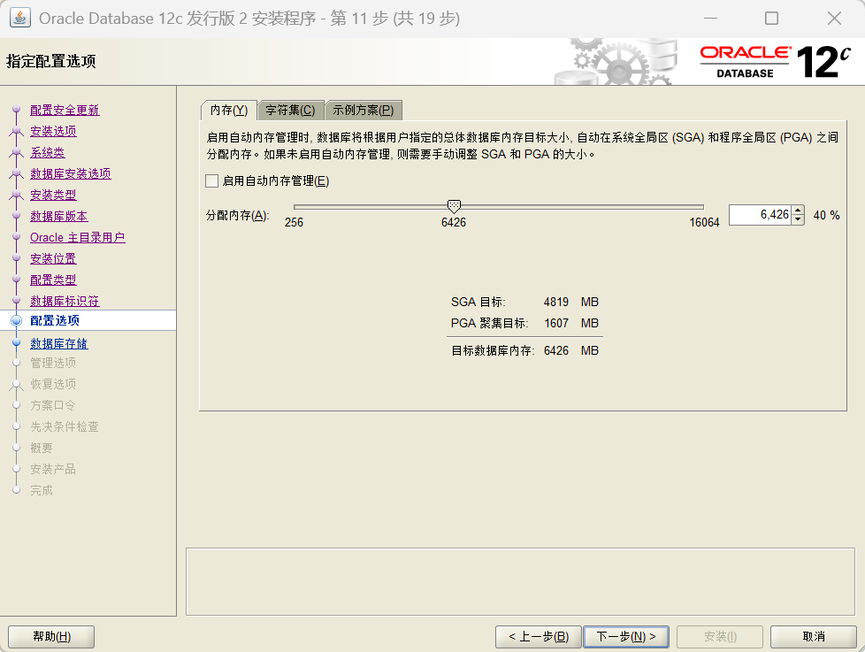
Task: Go to 配置类型 step
Action: pos(53,280)
